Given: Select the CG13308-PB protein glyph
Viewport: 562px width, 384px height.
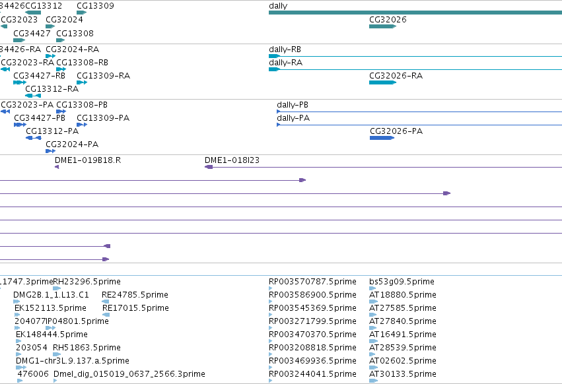Looking at the screenshot, I should click(x=61, y=112).
